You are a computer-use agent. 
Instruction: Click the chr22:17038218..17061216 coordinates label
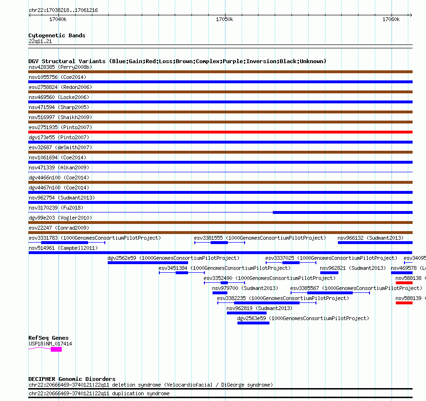click(63, 11)
